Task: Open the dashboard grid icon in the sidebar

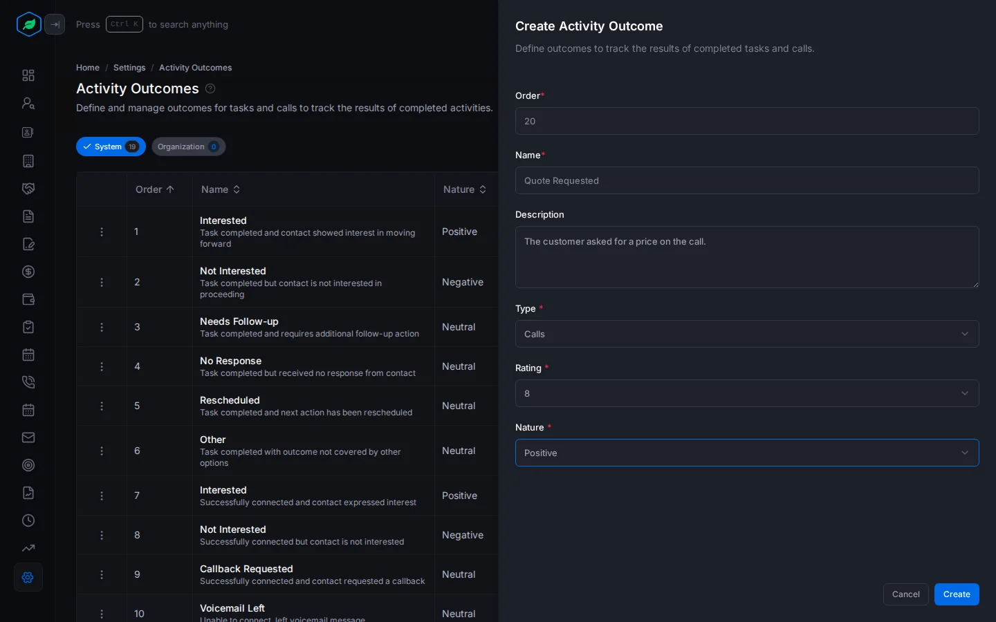Action: pyautogui.click(x=28, y=75)
